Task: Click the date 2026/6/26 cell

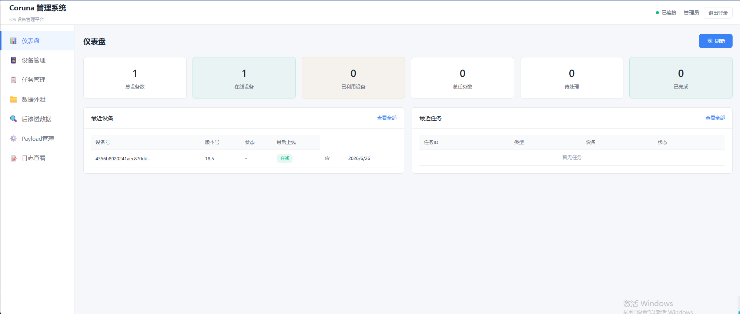Action: tap(359, 158)
